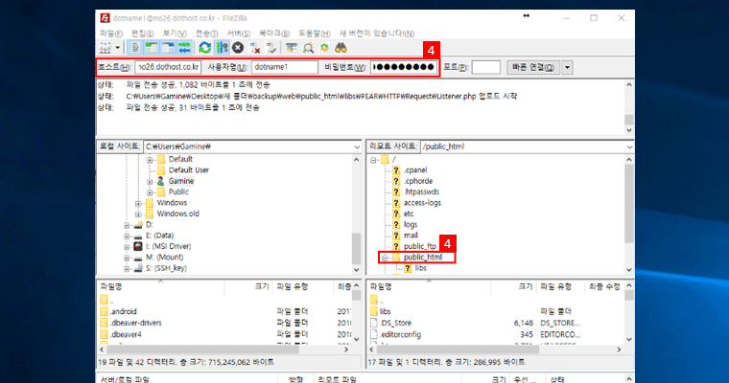Open the 파일(F) menu
This screenshot has width=729, height=383.
click(111, 33)
